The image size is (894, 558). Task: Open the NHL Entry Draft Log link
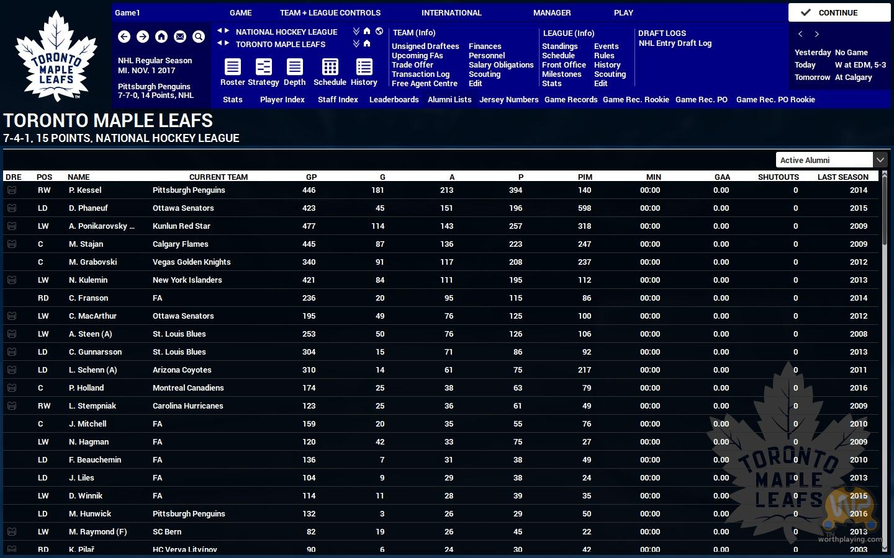pos(675,43)
